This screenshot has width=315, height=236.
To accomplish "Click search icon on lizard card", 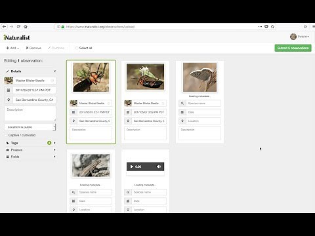I will click(x=73, y=192).
